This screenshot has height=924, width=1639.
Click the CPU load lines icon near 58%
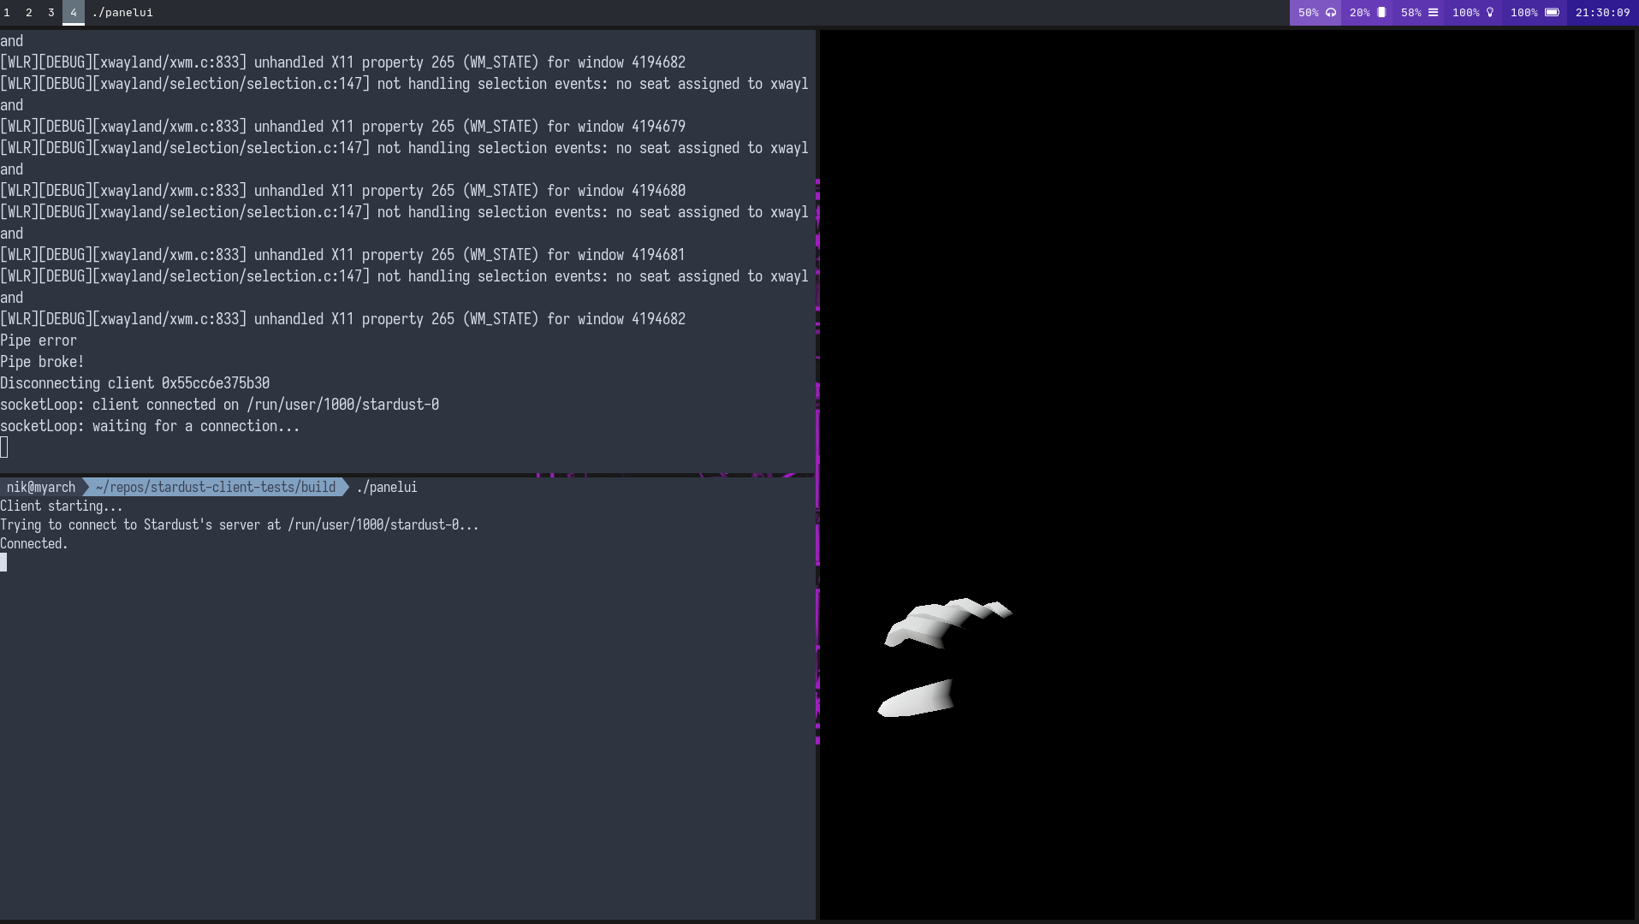[1432, 13]
